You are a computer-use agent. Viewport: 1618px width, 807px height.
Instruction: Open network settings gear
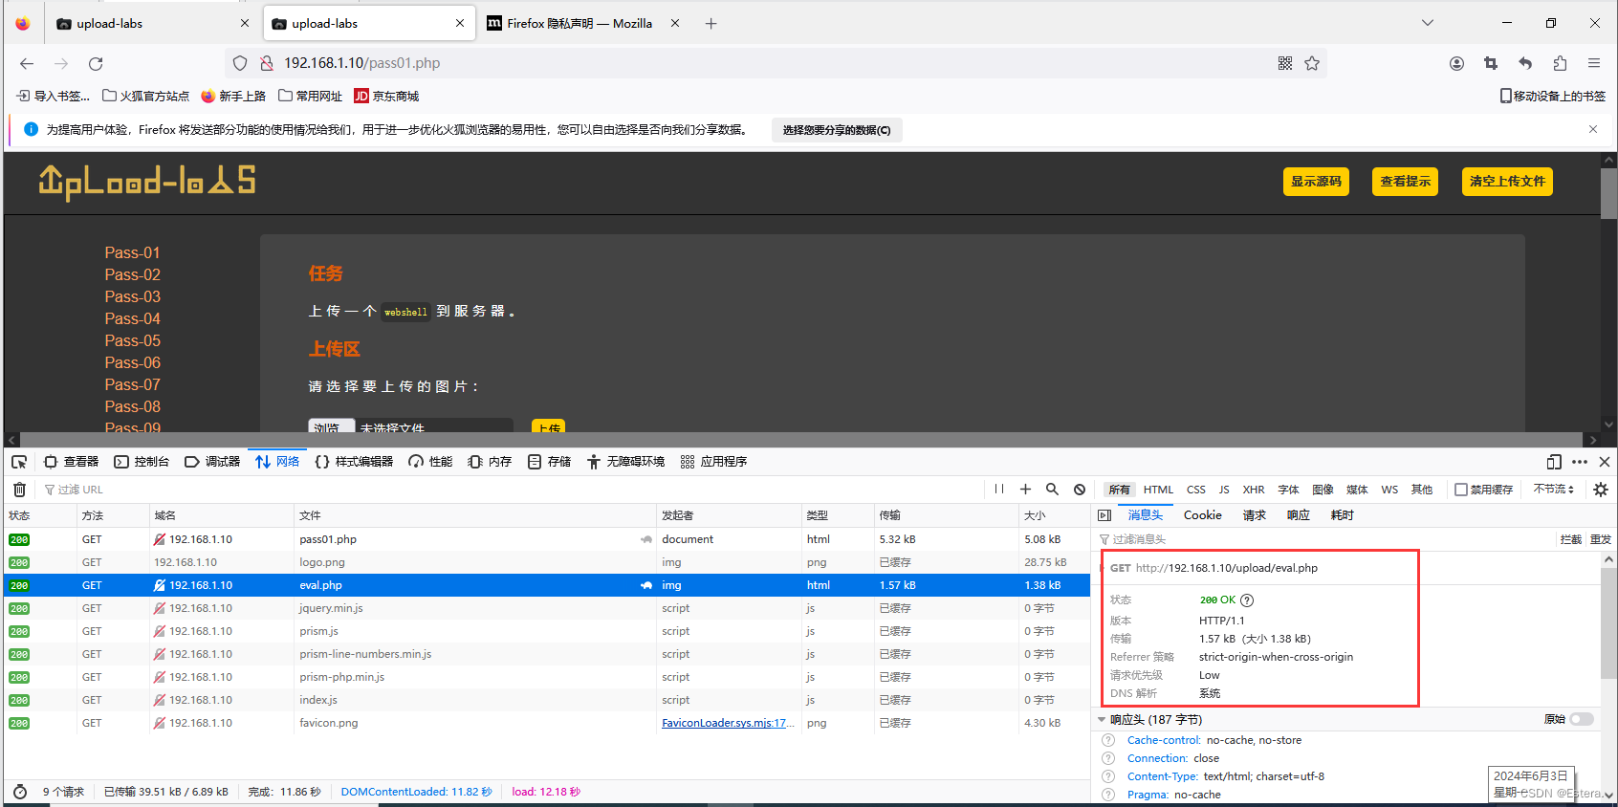[x=1601, y=490]
